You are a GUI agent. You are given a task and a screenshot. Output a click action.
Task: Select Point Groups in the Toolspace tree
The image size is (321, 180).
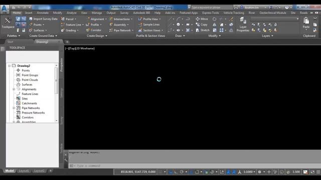pos(30,75)
